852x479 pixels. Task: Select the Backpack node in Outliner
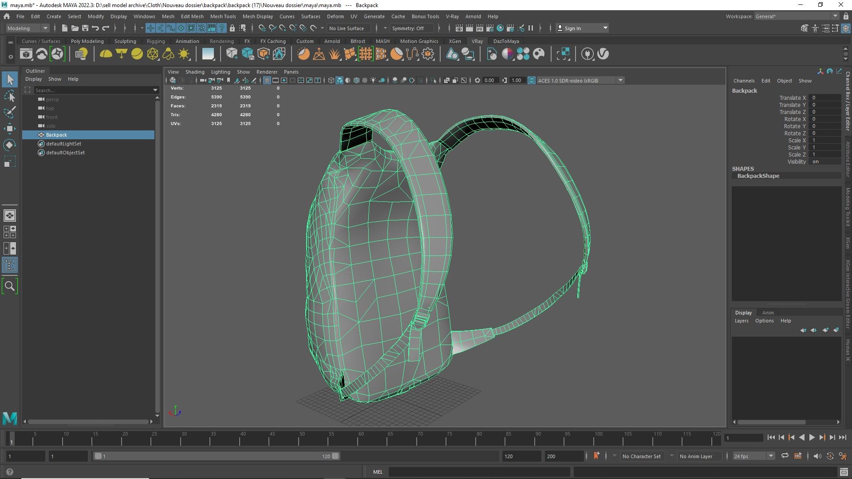tap(88, 135)
